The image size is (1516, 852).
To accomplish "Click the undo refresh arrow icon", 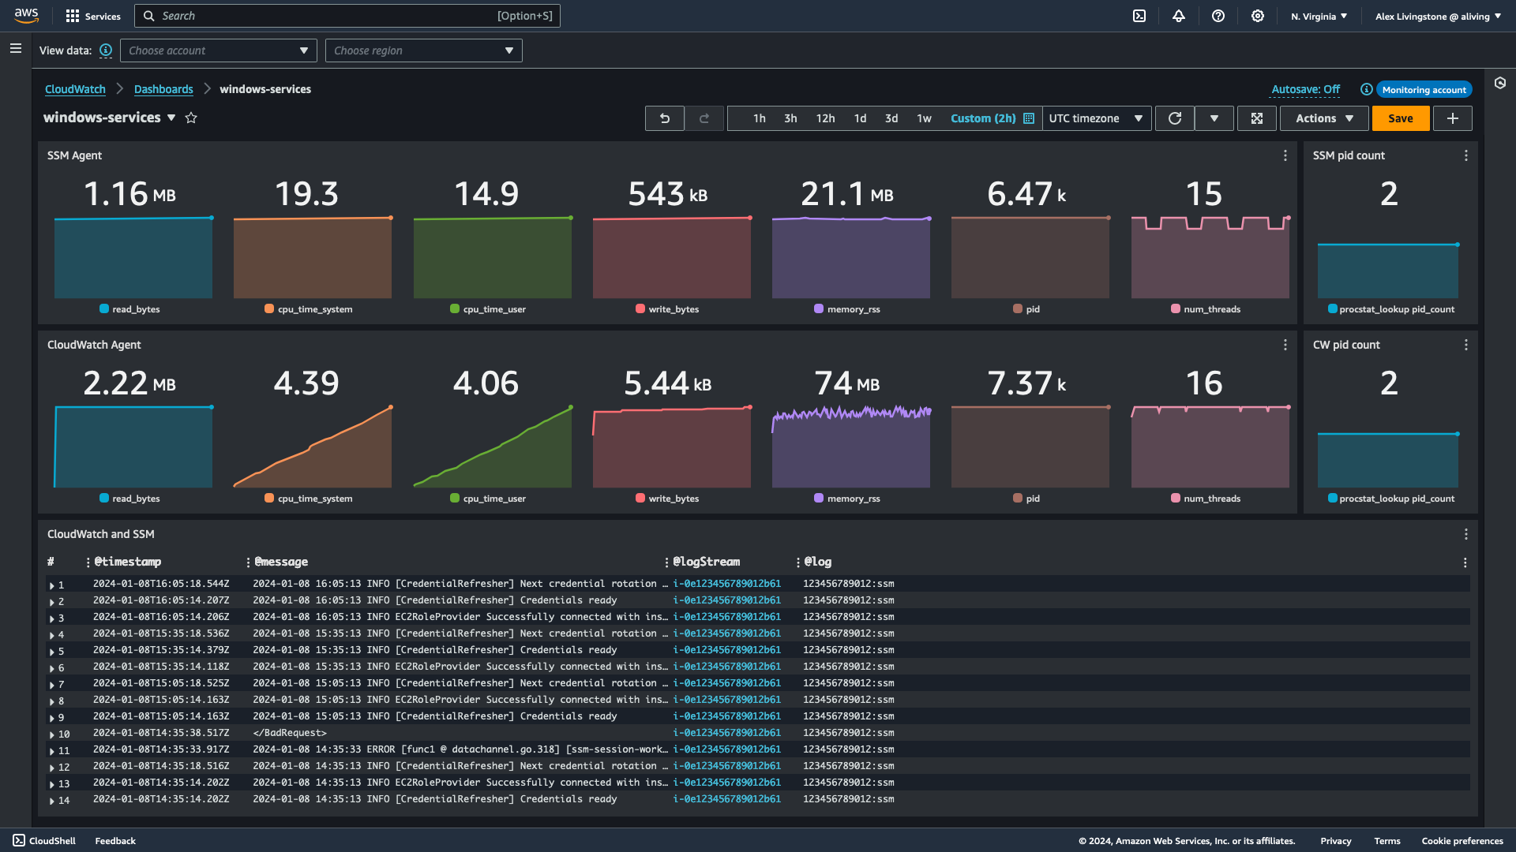I will tap(664, 118).
